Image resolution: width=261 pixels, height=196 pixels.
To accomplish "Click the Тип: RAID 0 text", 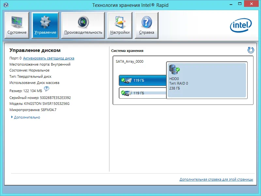I will point(178,83).
